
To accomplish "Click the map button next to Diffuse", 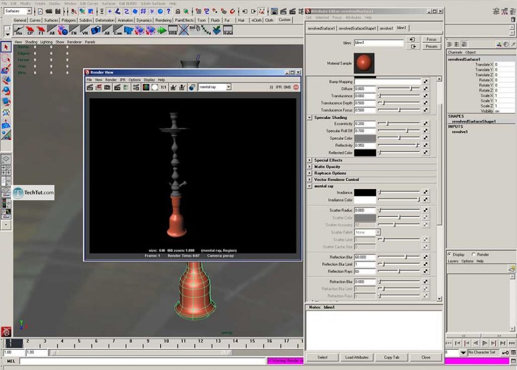I will (426, 89).
